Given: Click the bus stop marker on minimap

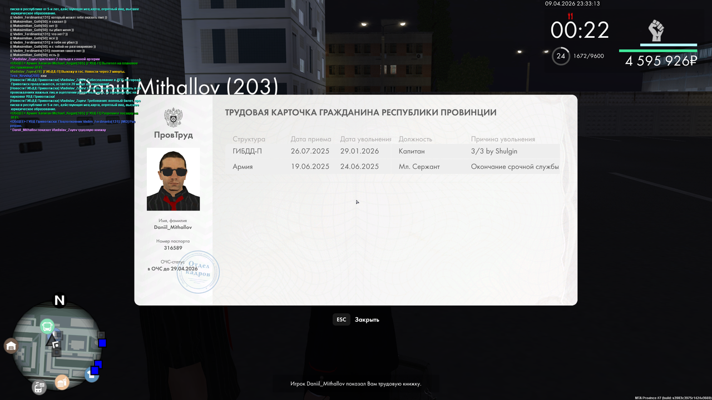Looking at the screenshot, I should coord(47,326).
